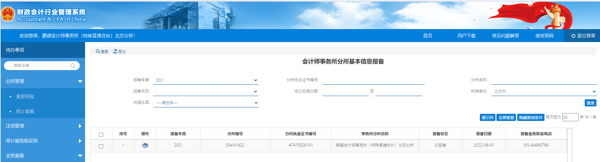Click the 退出登录 power icon

(573, 36)
